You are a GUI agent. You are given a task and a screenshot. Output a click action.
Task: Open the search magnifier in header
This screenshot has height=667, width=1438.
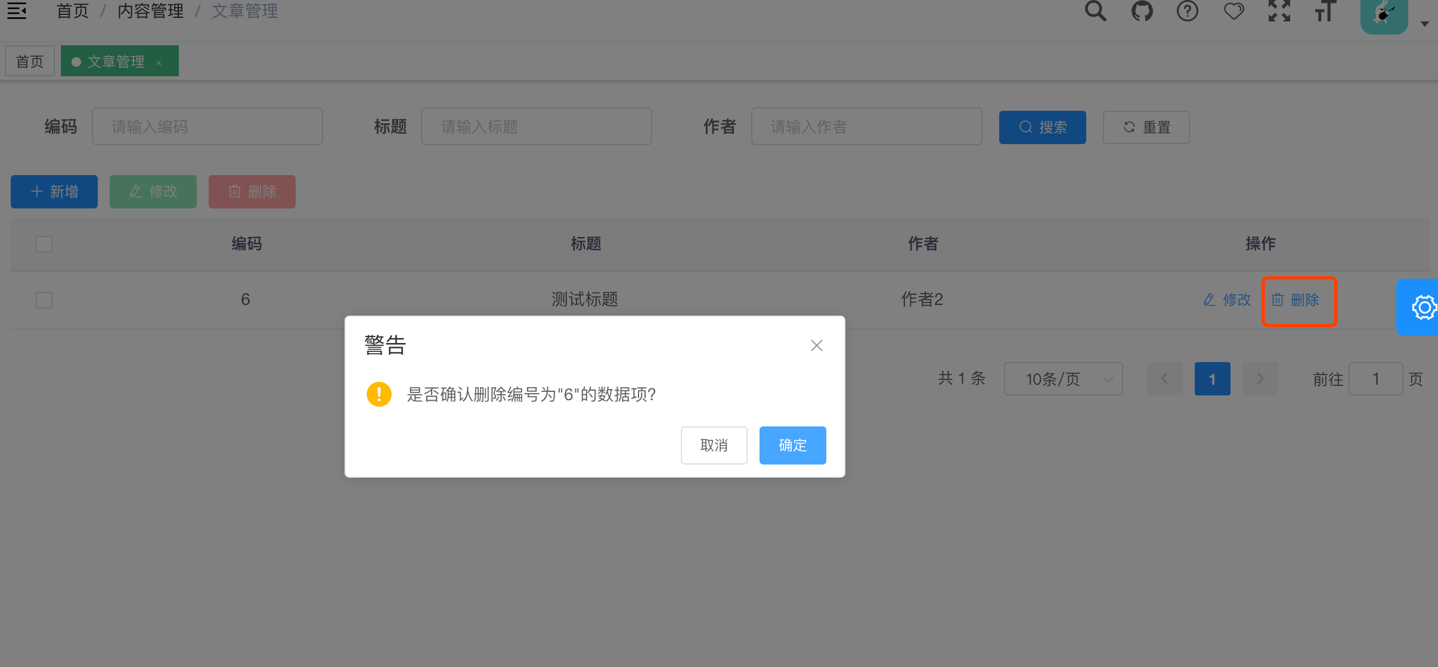point(1095,11)
